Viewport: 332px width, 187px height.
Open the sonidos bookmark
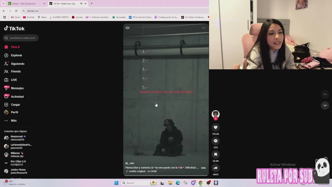click(x=77, y=17)
